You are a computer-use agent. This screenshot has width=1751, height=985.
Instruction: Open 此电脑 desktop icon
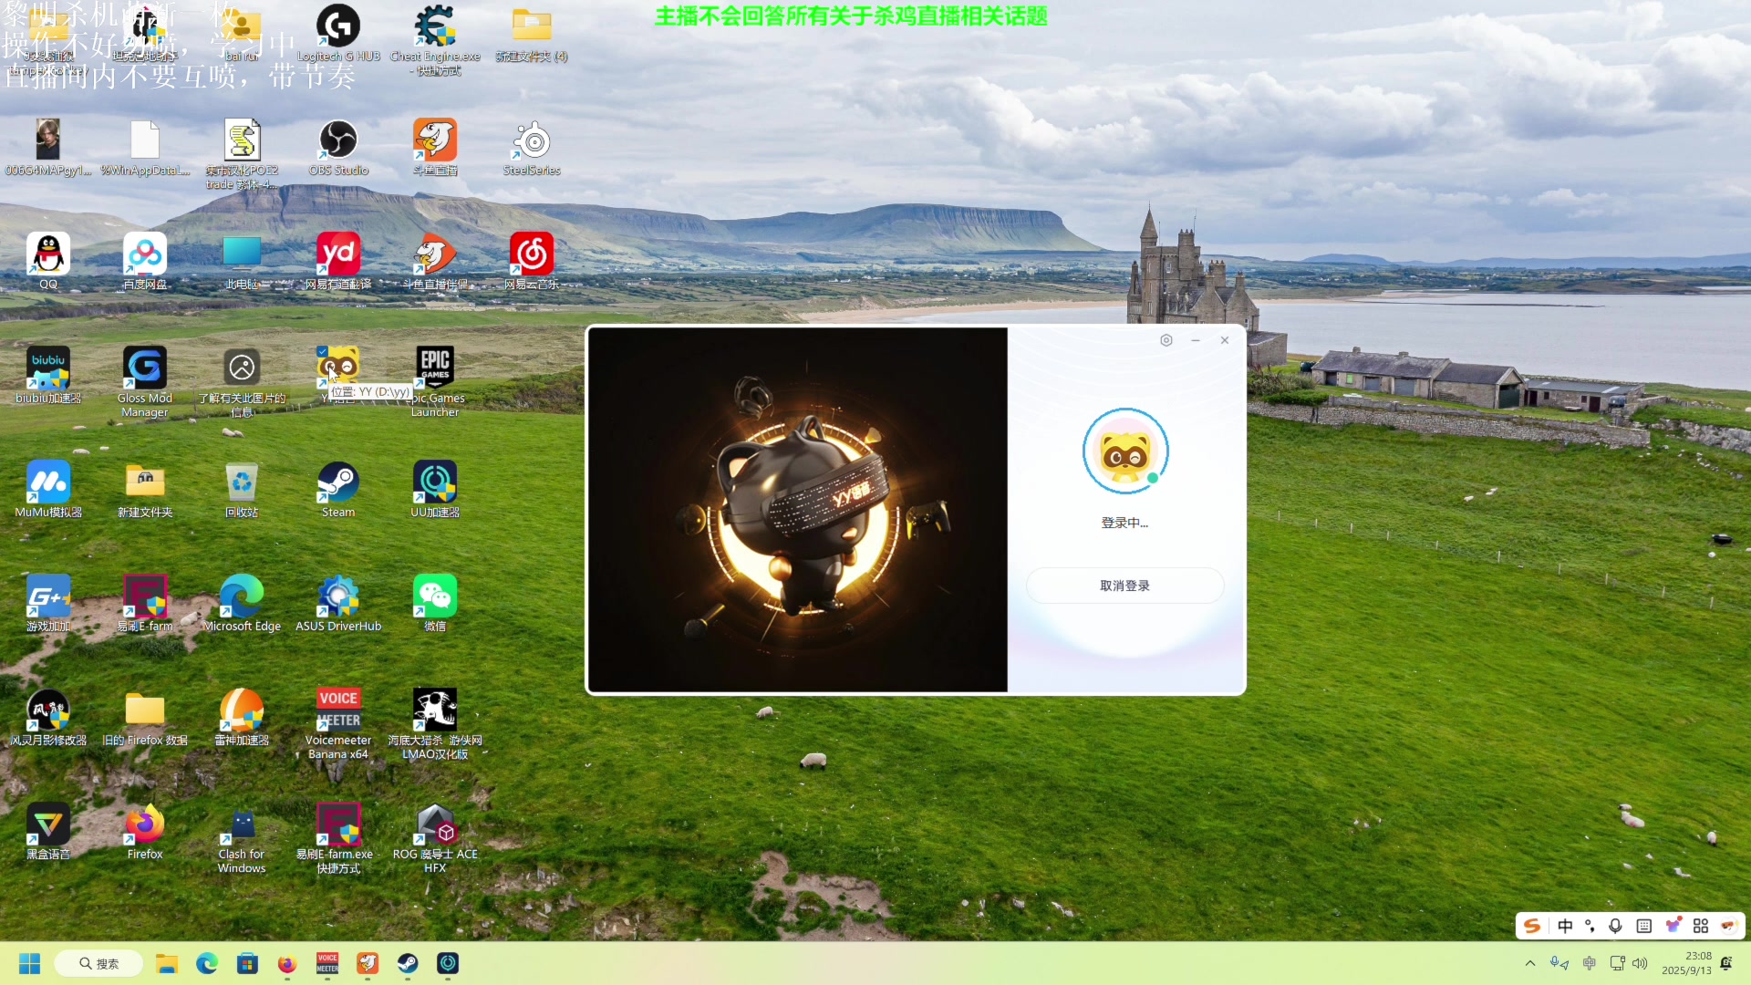pos(242,261)
